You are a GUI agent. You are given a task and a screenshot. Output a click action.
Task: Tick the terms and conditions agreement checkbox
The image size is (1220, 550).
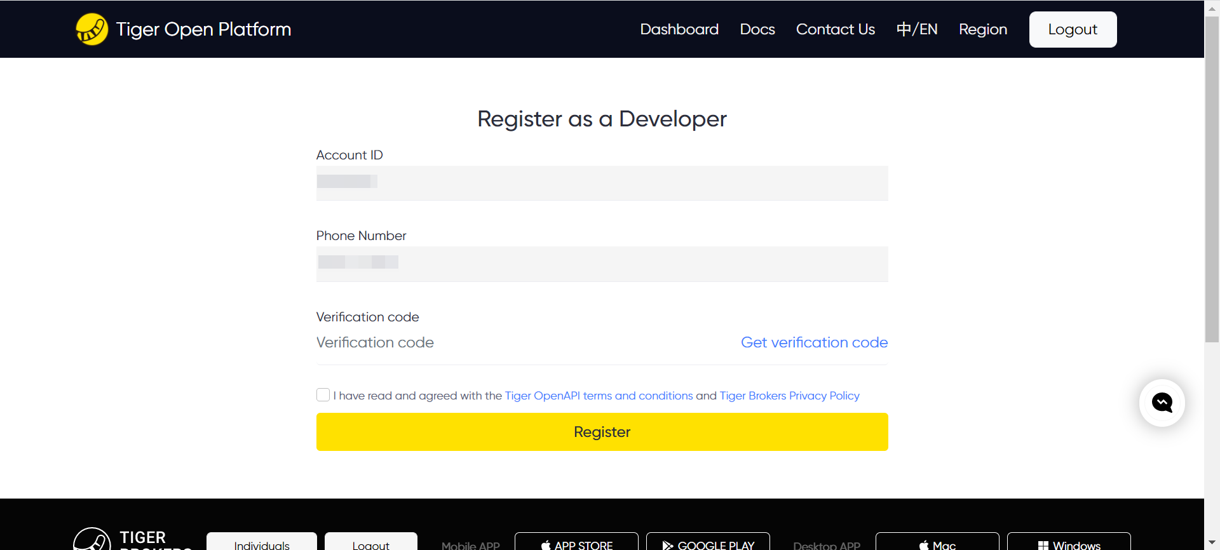pyautogui.click(x=323, y=395)
